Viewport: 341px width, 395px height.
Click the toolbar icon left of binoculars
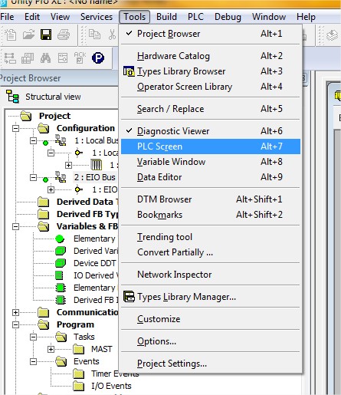(x=28, y=58)
